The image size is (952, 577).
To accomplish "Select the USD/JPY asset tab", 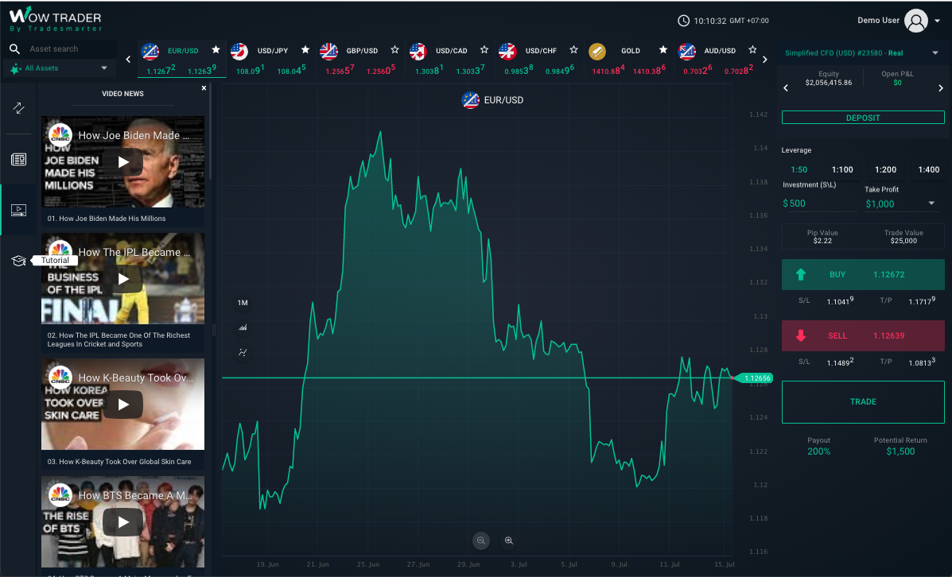I will click(x=271, y=59).
